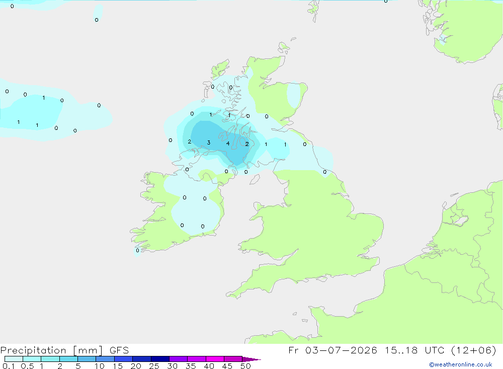The image size is (503, 369).
Task: Click the precipitation value '4' on the map
Action: [228, 143]
